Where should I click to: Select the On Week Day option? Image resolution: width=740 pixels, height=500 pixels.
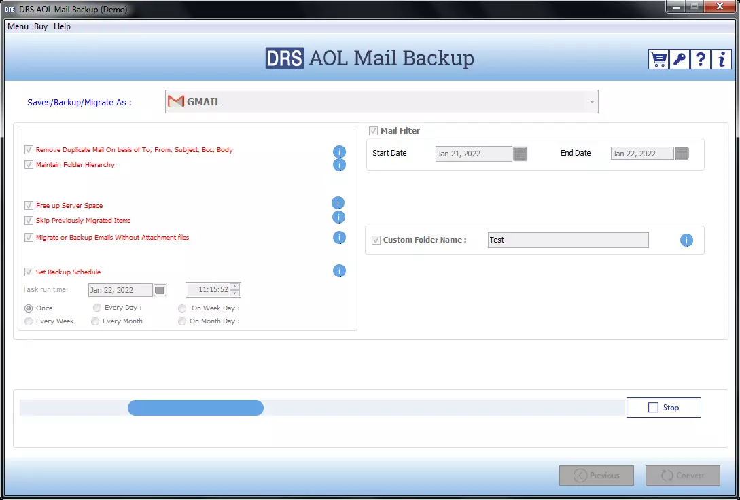pos(182,308)
